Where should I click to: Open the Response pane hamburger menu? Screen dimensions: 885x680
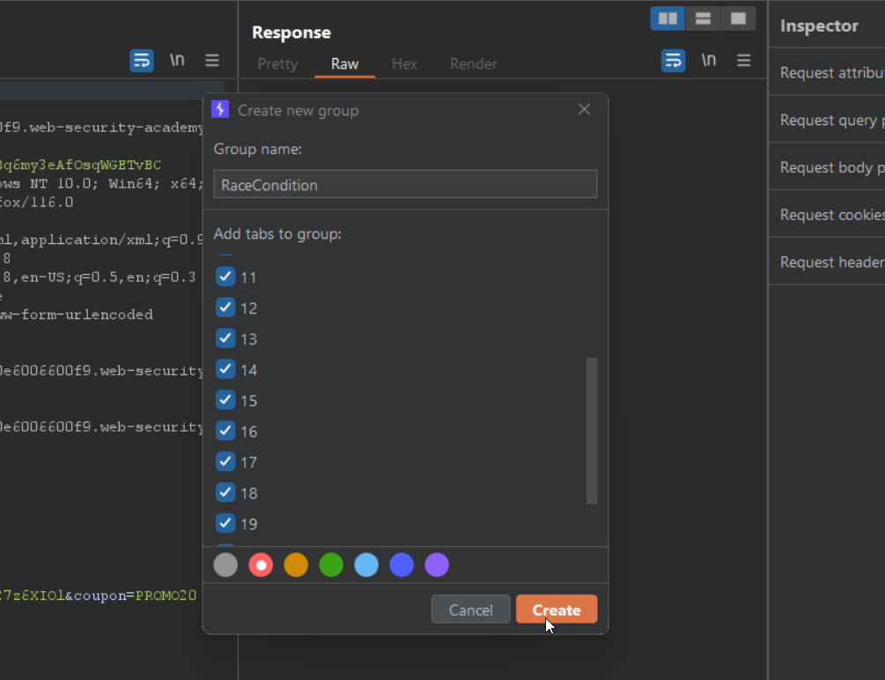(744, 61)
